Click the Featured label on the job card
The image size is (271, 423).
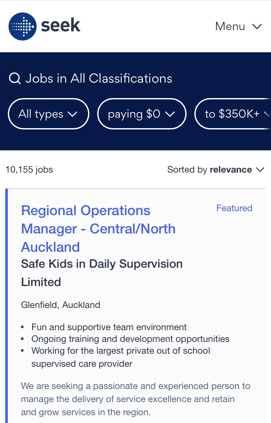click(234, 208)
